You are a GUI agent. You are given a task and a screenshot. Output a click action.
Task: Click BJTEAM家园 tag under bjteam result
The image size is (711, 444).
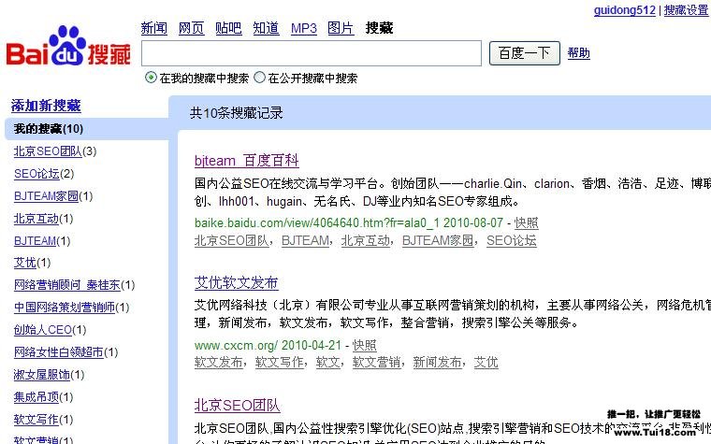point(438,240)
